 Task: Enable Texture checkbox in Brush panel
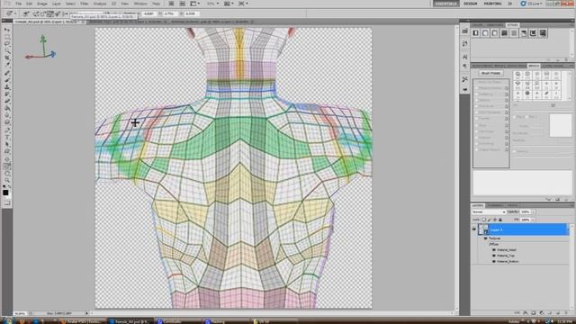(476, 100)
